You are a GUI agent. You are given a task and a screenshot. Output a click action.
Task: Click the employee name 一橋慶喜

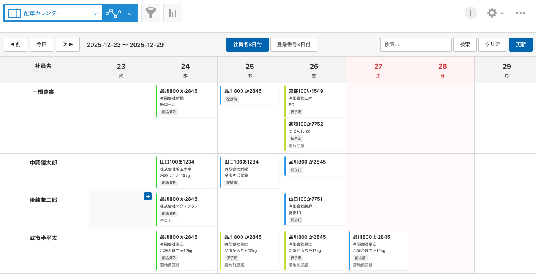click(x=43, y=92)
